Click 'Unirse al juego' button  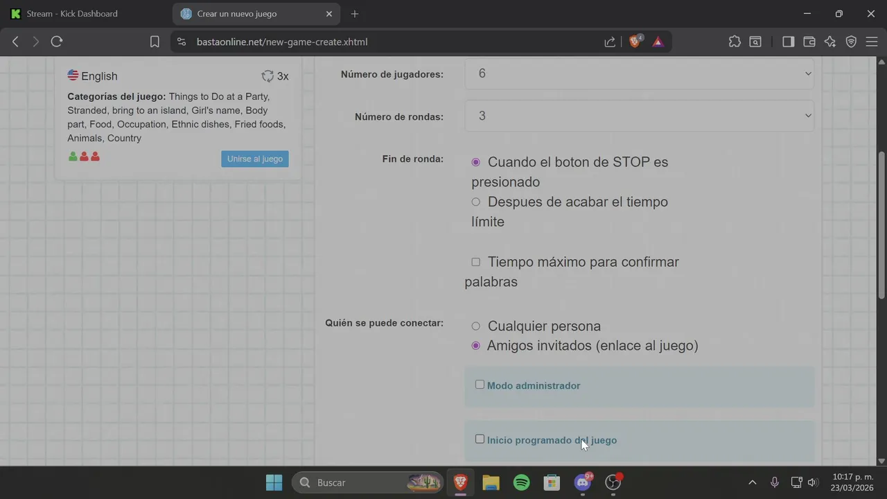tap(255, 159)
